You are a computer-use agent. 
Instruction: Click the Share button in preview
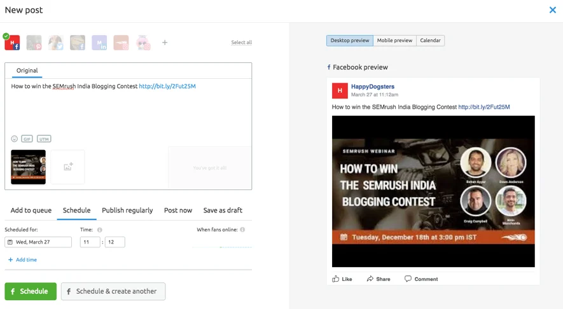coord(379,279)
